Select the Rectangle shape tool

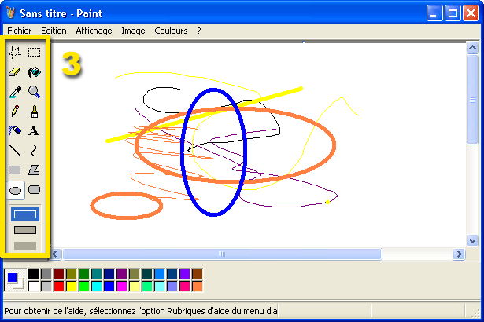[15, 170]
